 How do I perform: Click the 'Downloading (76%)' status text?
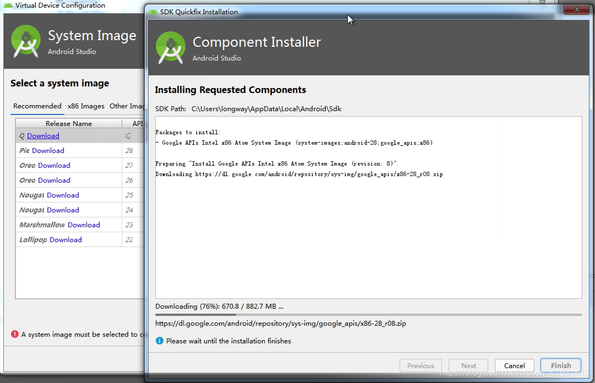pyautogui.click(x=219, y=306)
